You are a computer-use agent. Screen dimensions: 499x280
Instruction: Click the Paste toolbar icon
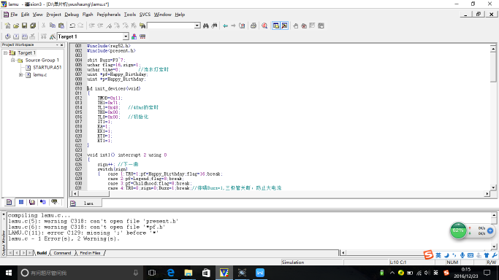click(x=61, y=26)
